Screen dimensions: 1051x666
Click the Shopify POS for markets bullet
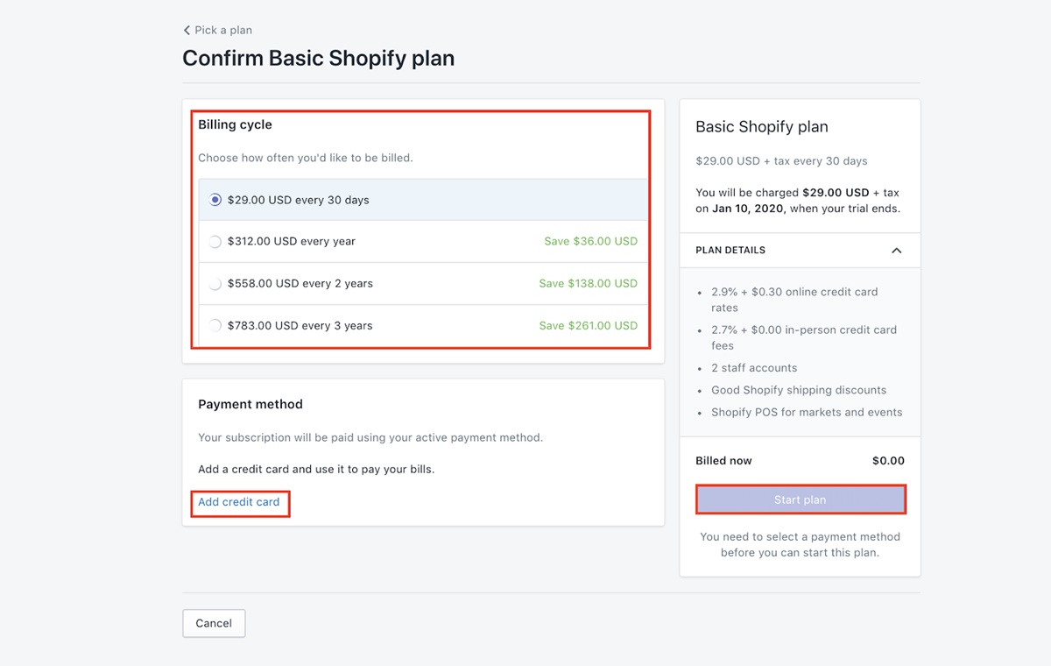tap(807, 412)
